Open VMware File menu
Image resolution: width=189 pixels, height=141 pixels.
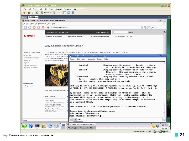tap(25, 9)
